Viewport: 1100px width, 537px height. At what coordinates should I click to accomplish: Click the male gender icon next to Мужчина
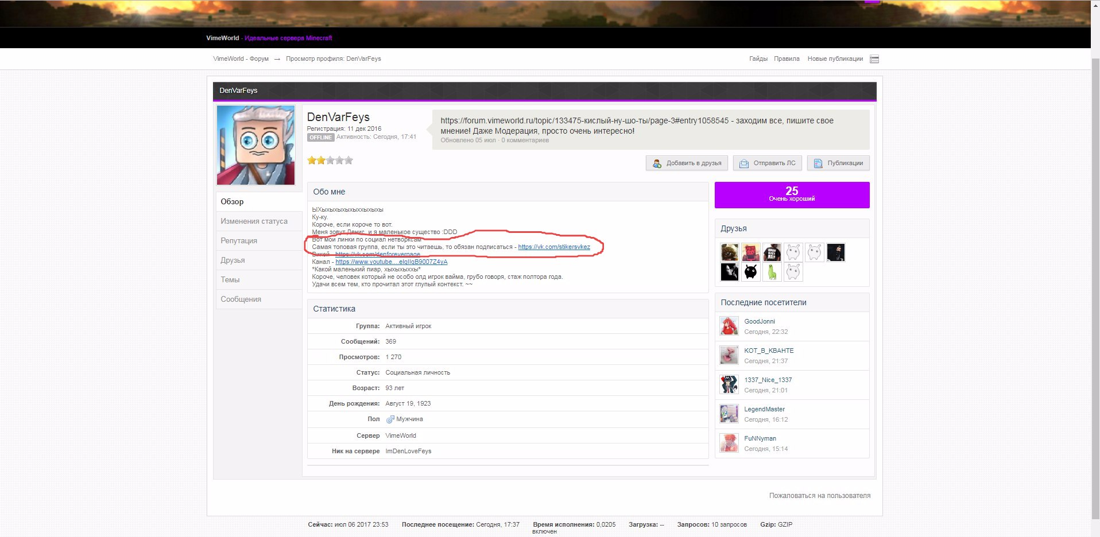[390, 419]
